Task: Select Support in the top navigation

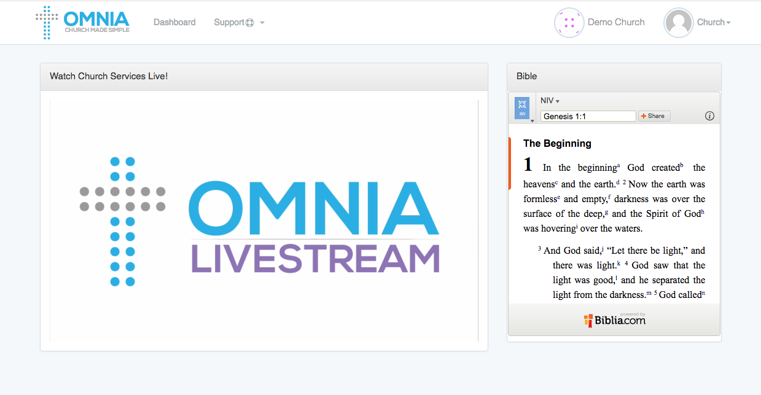Action: coord(230,22)
